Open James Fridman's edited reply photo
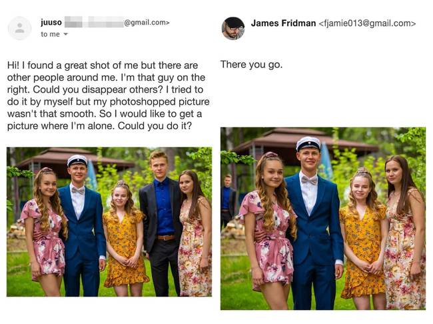Viewport: 433px width, 324px height. click(323, 219)
